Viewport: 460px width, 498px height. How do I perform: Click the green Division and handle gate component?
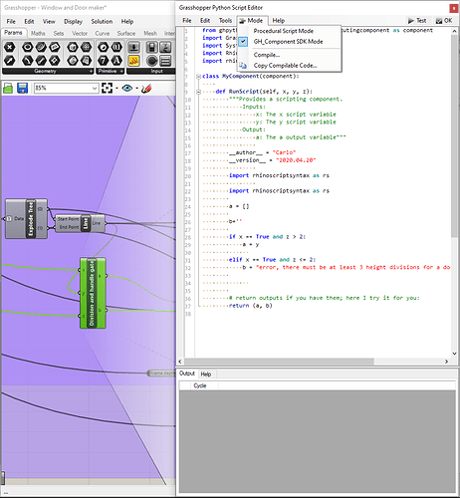click(x=93, y=293)
